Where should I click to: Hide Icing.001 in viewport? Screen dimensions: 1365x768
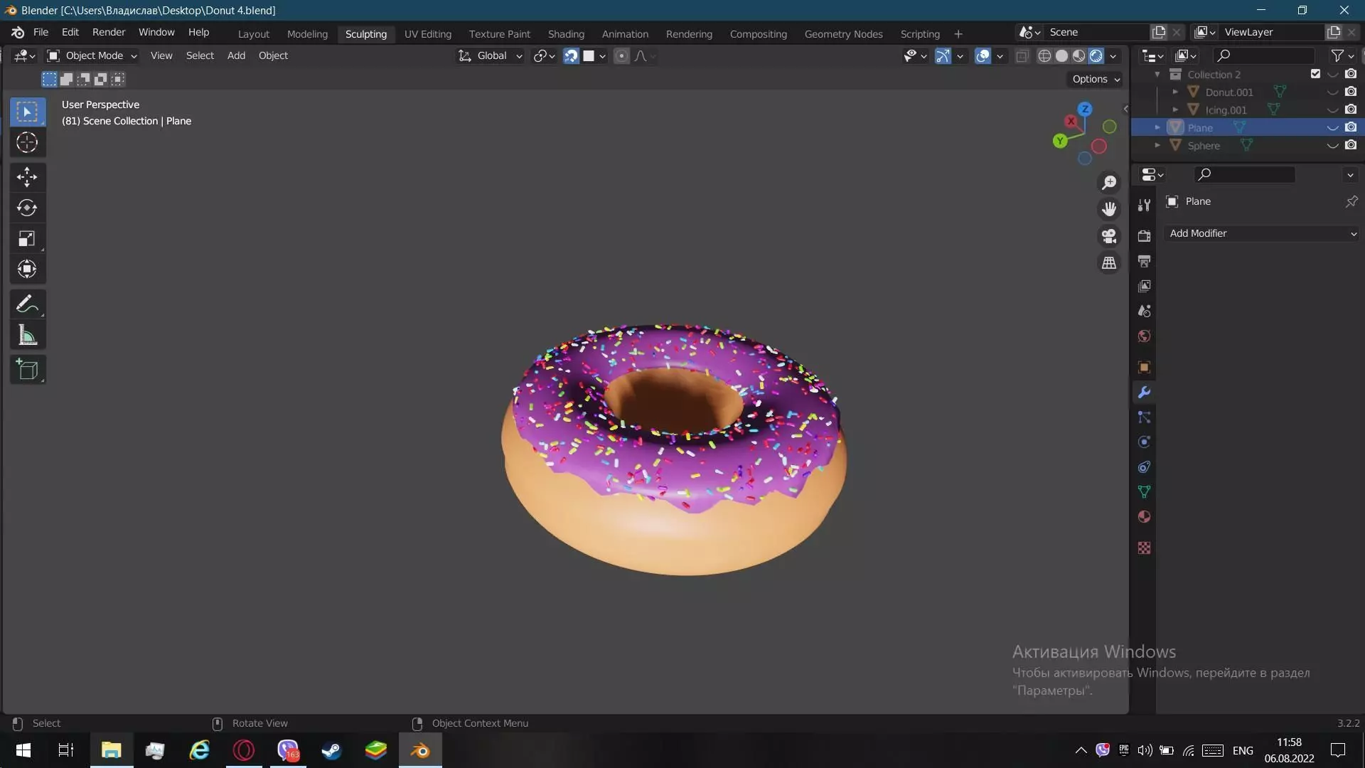tap(1333, 110)
